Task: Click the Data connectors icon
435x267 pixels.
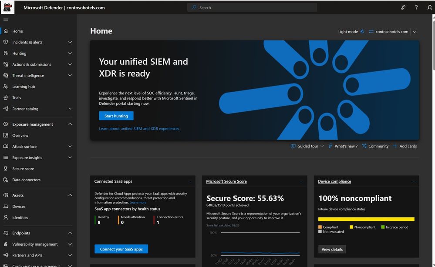Action: pyautogui.click(x=6, y=180)
